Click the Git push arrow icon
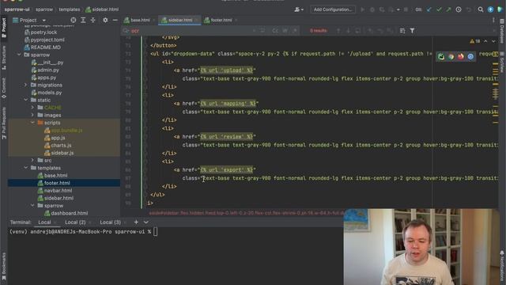The height and width of the screenshot is (285, 506). pos(448,9)
